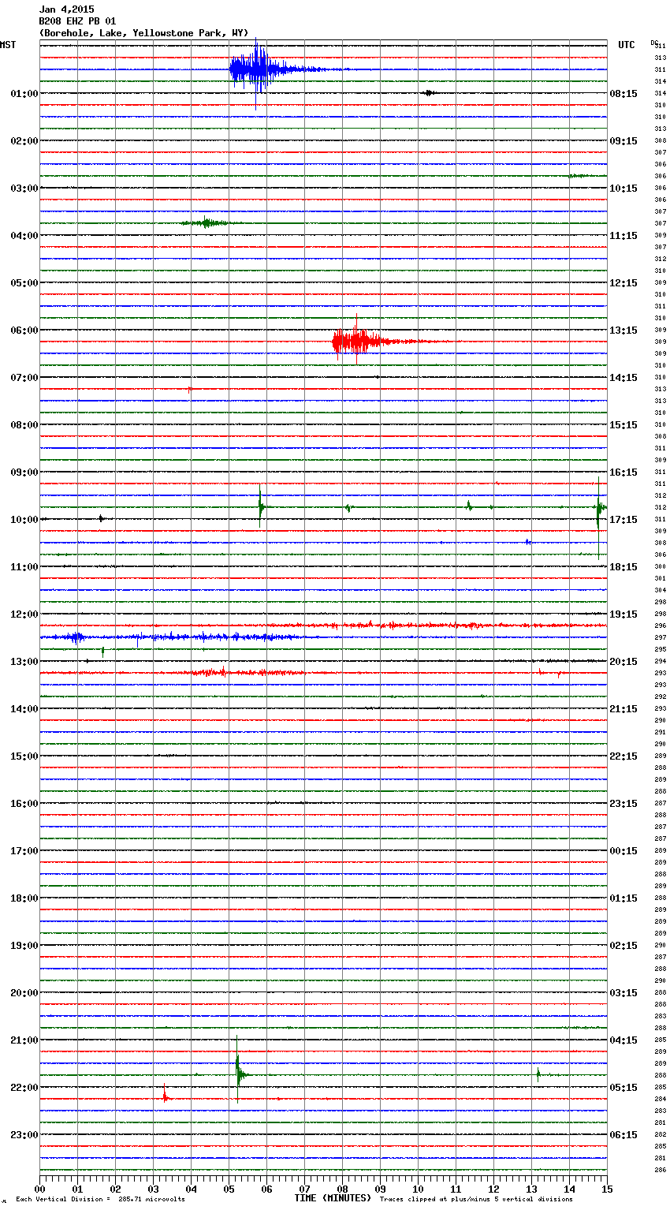Click the UTC timezone label
Screen dimensions: 670x1210
point(626,45)
